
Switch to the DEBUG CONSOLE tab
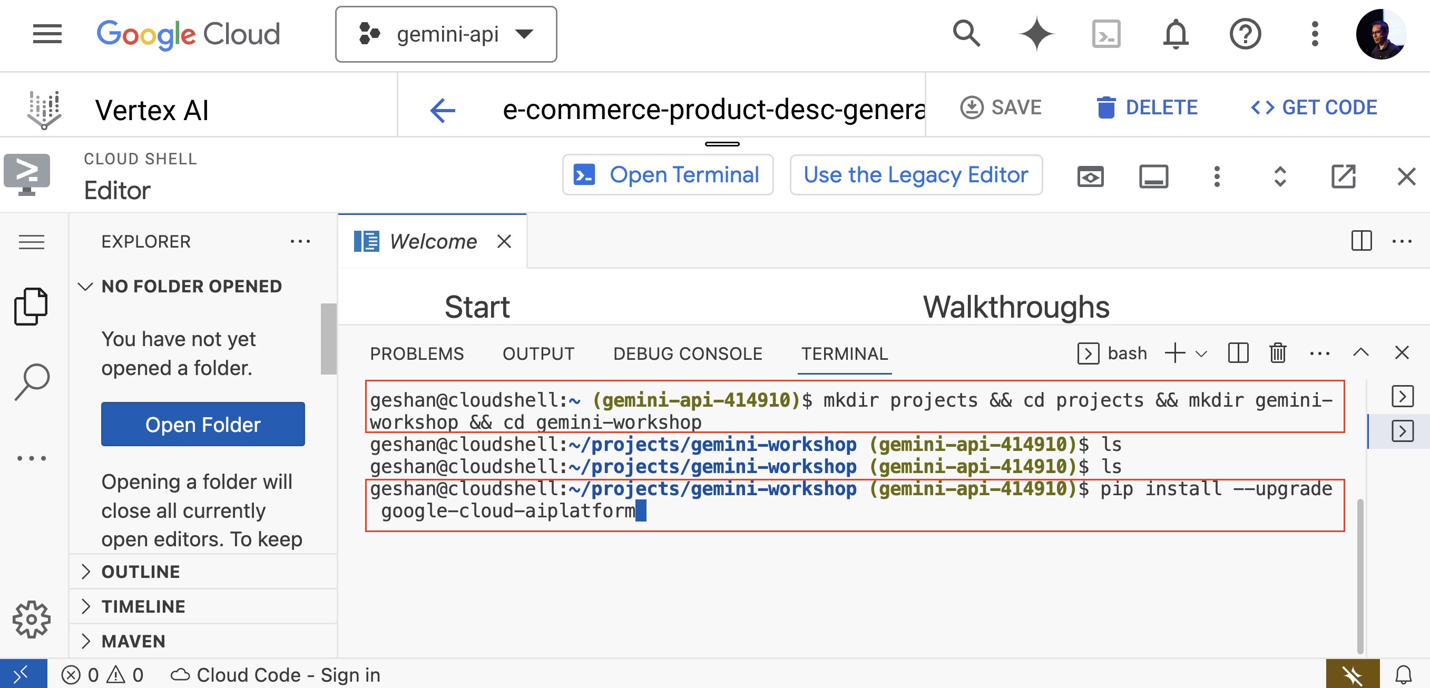687,353
